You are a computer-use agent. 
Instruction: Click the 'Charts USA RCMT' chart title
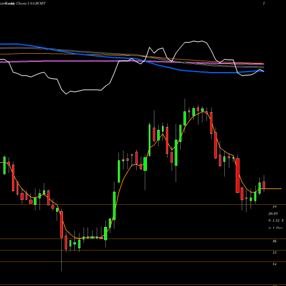pyautogui.click(x=30, y=3)
